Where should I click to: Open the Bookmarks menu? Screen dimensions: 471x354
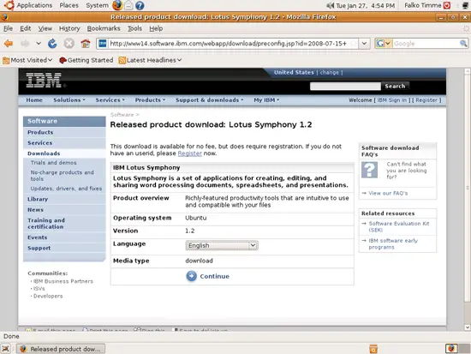[x=104, y=28]
